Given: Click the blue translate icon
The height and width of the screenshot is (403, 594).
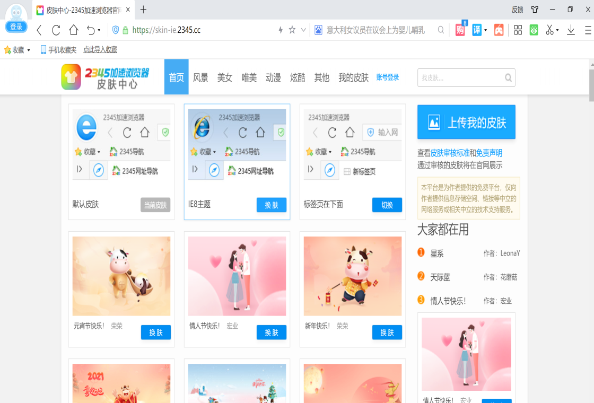Looking at the screenshot, I should pyautogui.click(x=477, y=30).
